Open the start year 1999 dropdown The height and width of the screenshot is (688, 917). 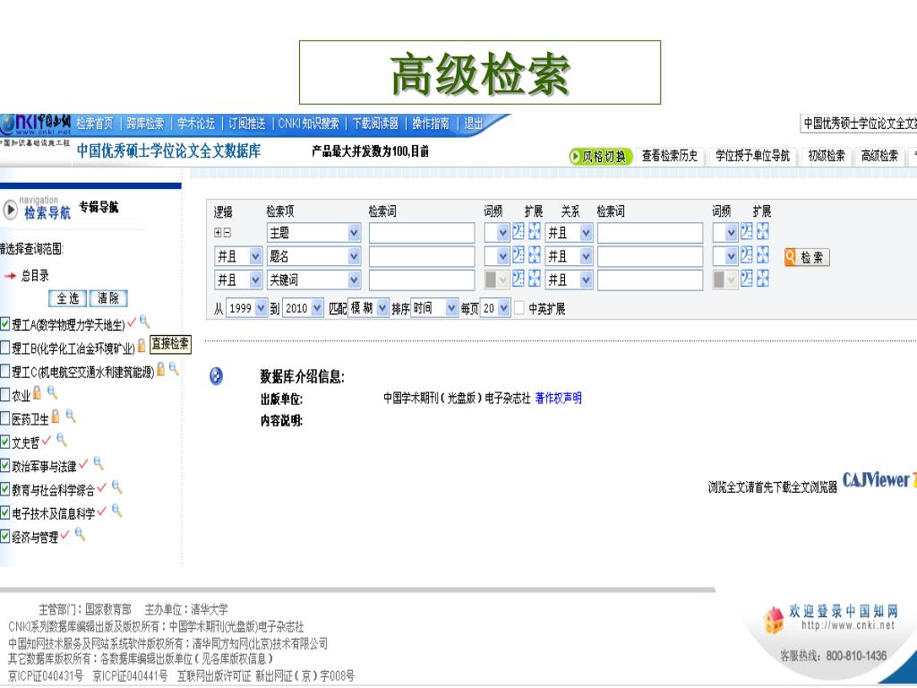pyautogui.click(x=246, y=308)
